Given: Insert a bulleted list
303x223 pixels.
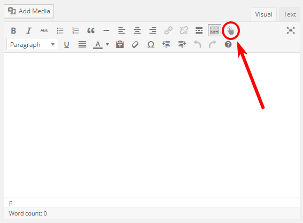Looking at the screenshot, I should 60,30.
